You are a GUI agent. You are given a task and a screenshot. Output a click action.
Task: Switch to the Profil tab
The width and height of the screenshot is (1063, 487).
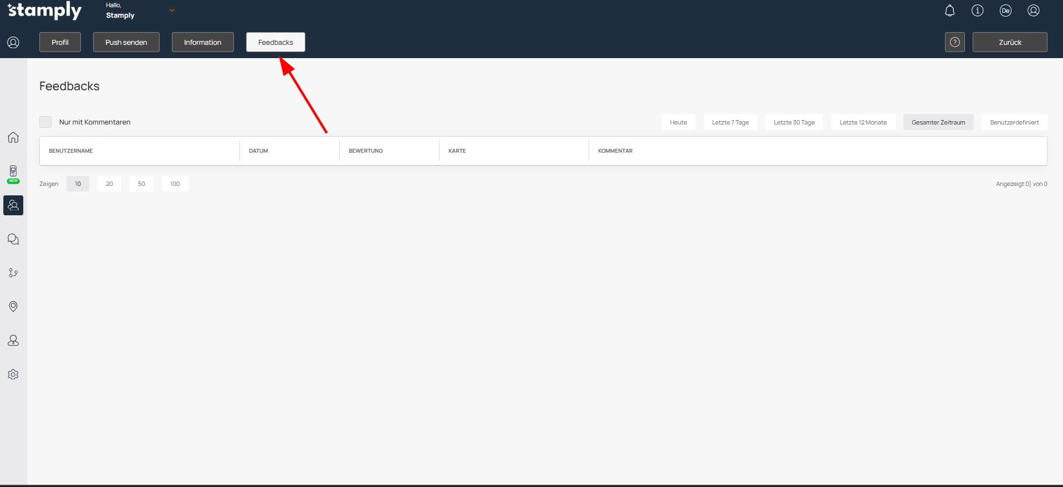point(60,42)
